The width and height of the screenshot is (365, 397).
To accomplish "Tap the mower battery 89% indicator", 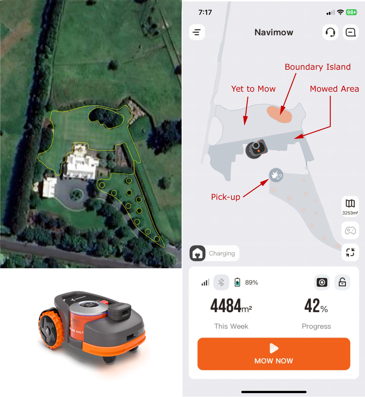I will click(x=246, y=282).
